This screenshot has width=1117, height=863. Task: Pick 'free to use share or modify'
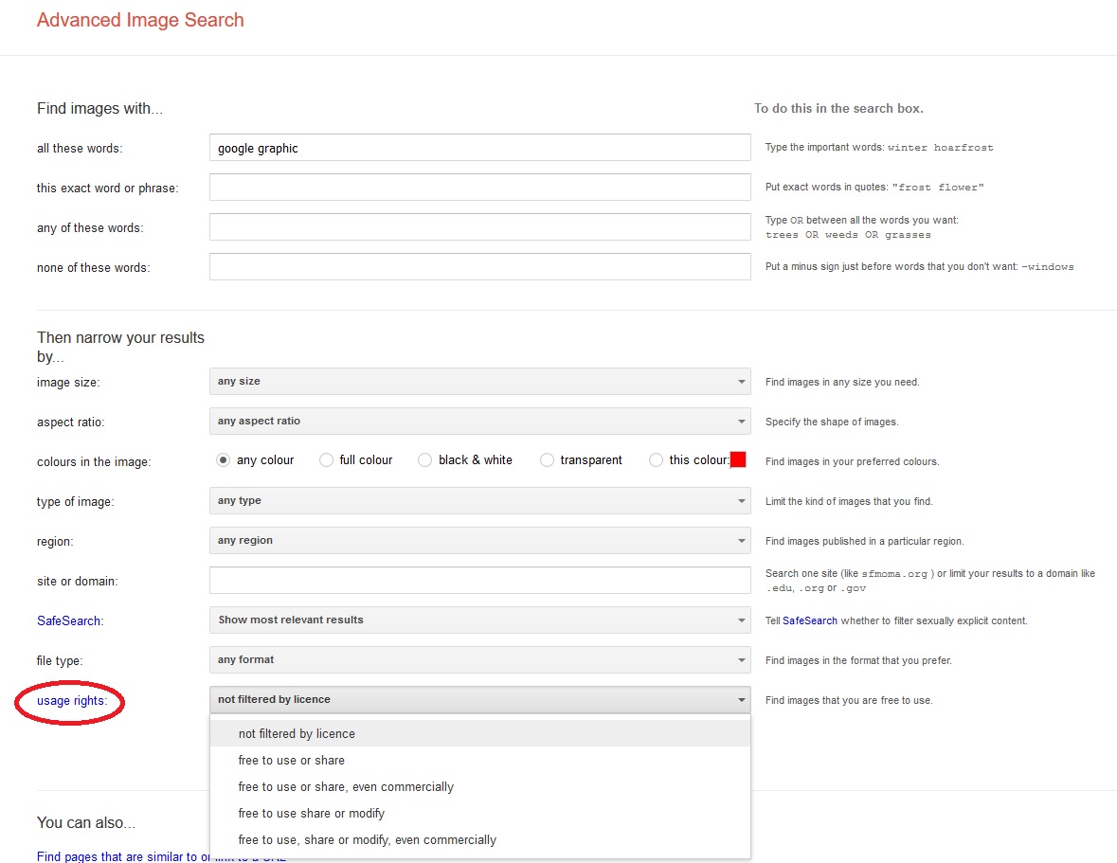coord(312,814)
